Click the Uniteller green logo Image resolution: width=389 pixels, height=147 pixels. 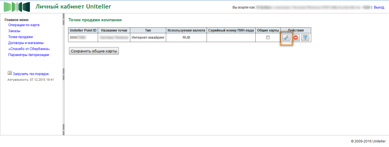17,7
